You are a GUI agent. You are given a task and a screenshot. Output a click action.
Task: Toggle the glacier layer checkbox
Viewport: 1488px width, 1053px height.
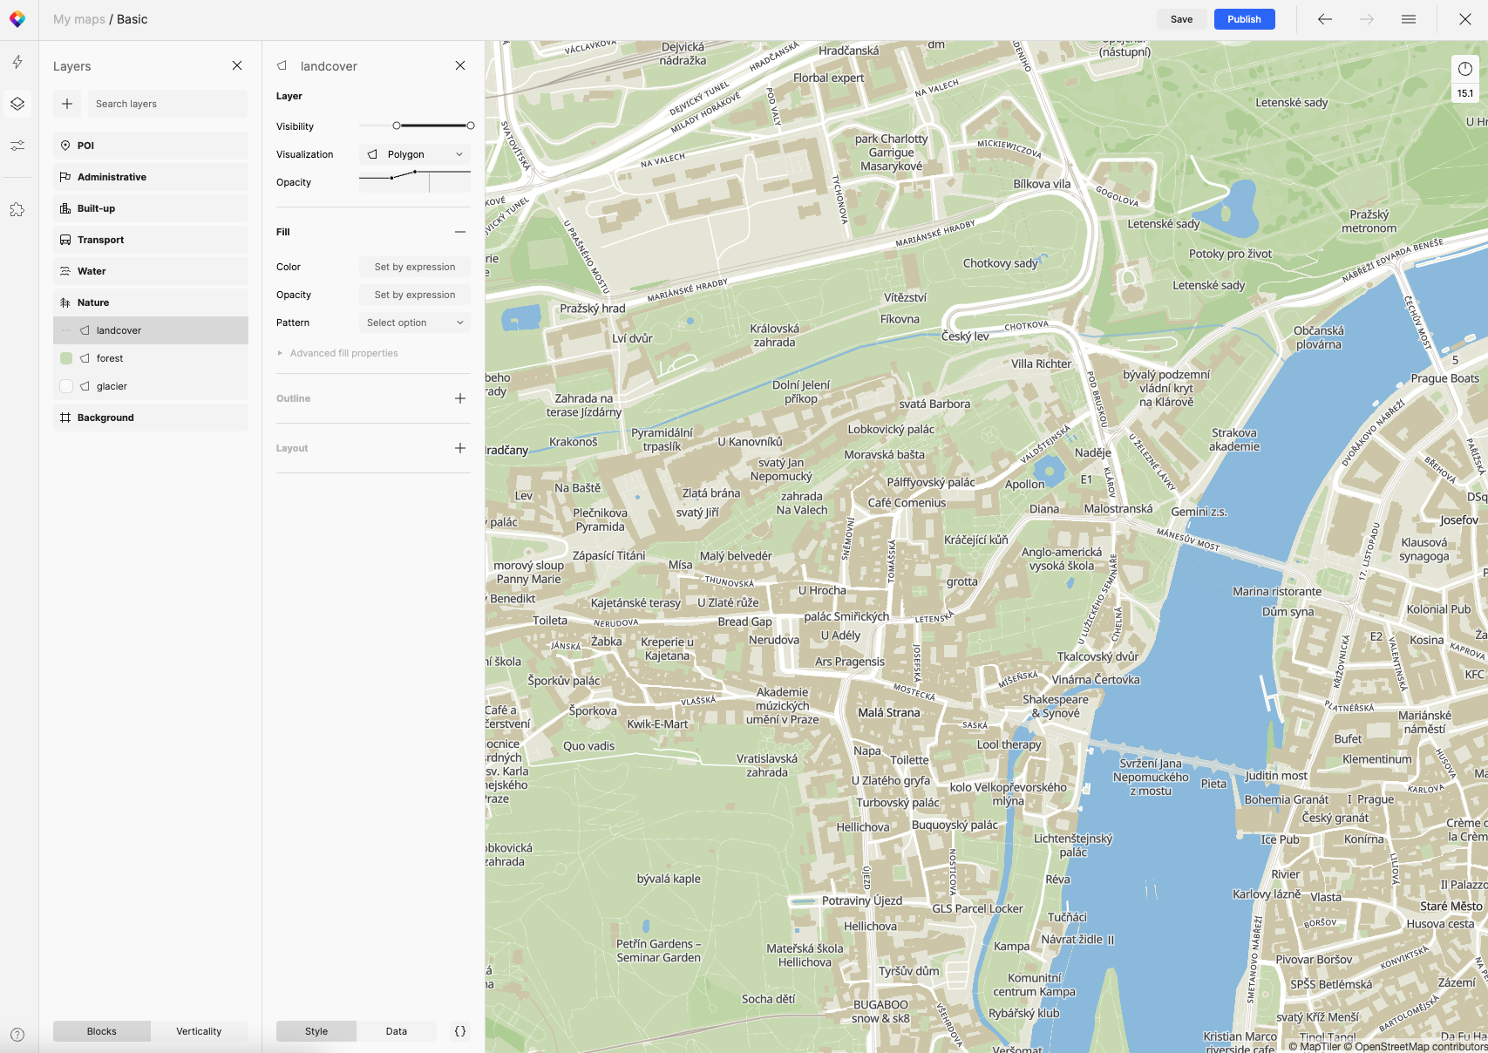click(66, 386)
